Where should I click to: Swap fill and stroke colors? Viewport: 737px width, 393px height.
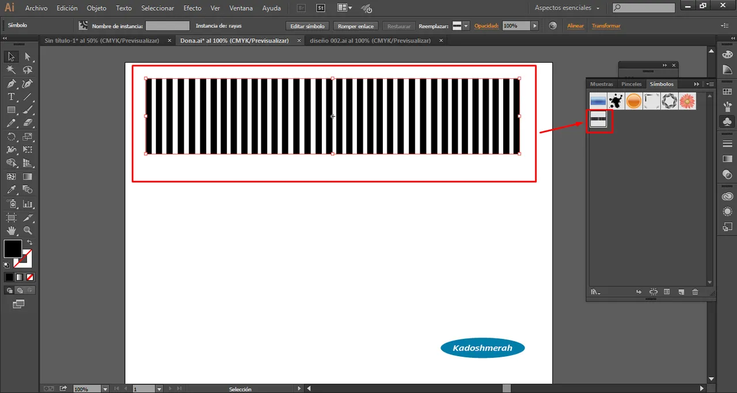coord(30,243)
